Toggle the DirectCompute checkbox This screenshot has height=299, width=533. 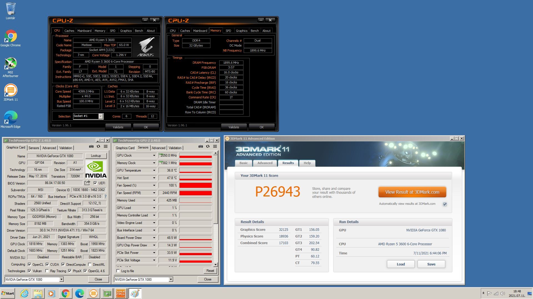pyautogui.click(x=63, y=264)
